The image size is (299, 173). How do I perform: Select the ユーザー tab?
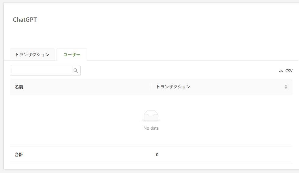(72, 55)
